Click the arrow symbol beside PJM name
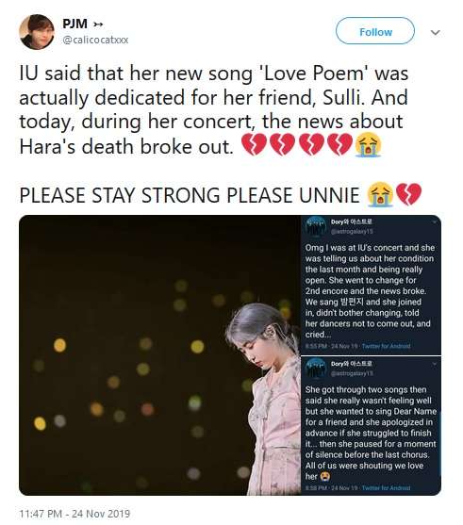The width and height of the screenshot is (463, 525). (x=98, y=25)
